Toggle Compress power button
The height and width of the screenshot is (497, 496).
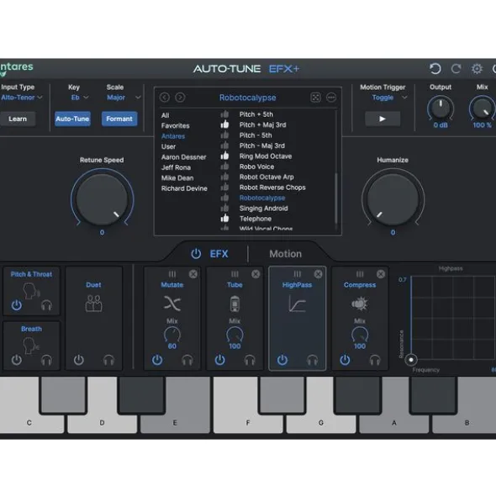coord(345,360)
